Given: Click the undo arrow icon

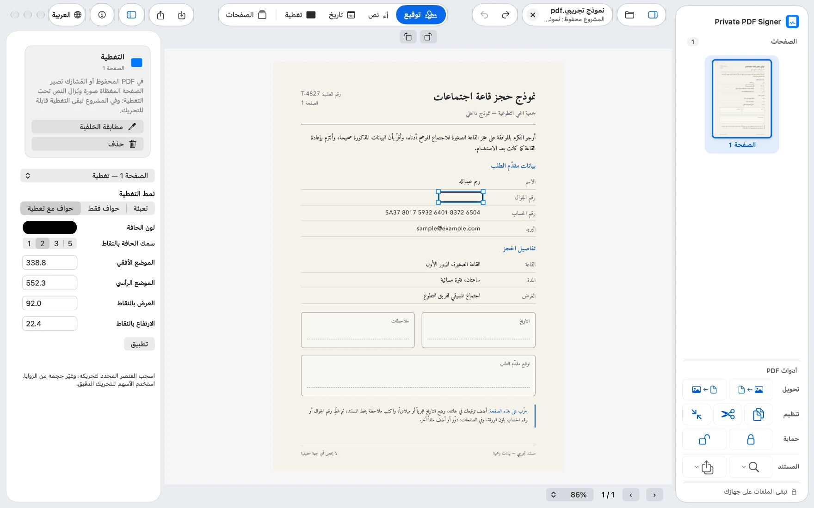Looking at the screenshot, I should pyautogui.click(x=484, y=15).
